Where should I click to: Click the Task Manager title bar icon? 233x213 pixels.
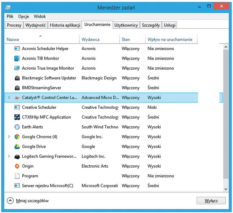coord(8,8)
